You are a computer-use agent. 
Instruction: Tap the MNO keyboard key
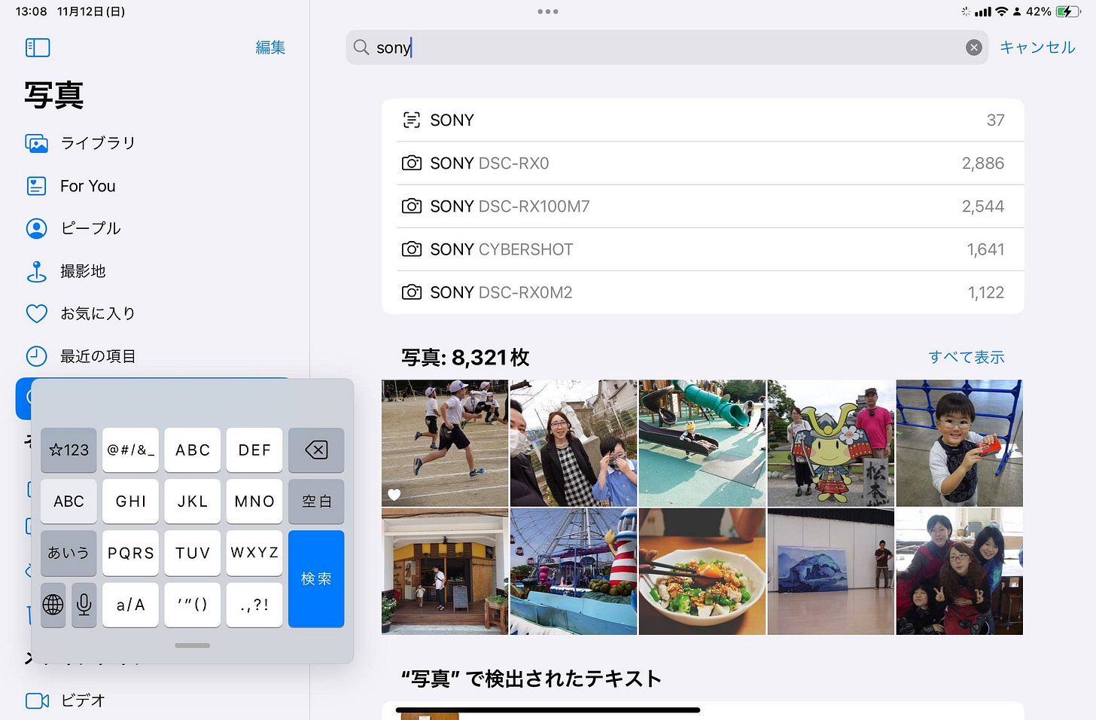(254, 502)
